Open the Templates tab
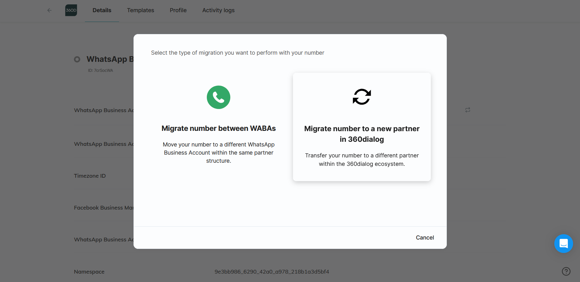Screen dimensions: 580x282 [140, 10]
